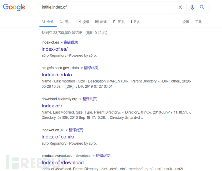Screen dimensions: 222x171
Task: Click 翻译此页 beside prodata.swmed.edu
Action: pyautogui.click(x=103, y=156)
